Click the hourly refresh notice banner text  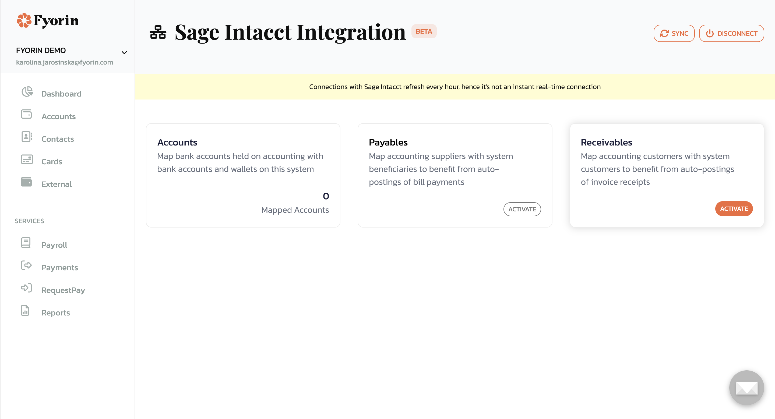pos(455,87)
